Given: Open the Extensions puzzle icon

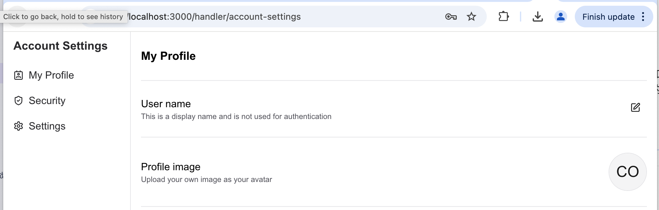Looking at the screenshot, I should [x=503, y=17].
